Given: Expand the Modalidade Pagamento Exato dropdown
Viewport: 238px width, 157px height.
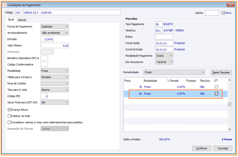Looking at the screenshot, I should 164,56.
